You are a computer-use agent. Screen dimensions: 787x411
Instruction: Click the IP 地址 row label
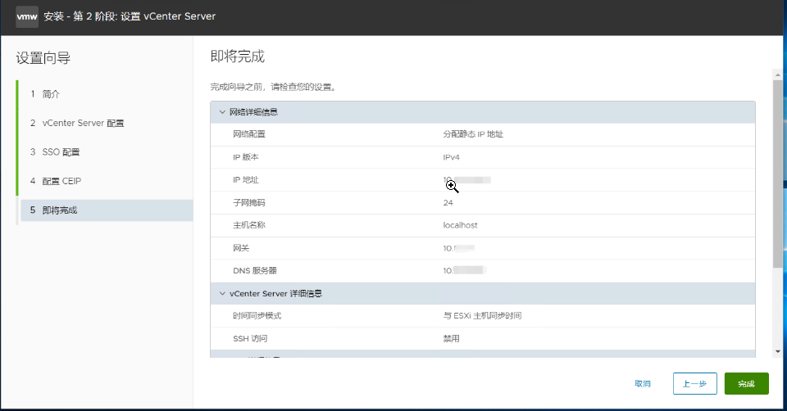245,180
